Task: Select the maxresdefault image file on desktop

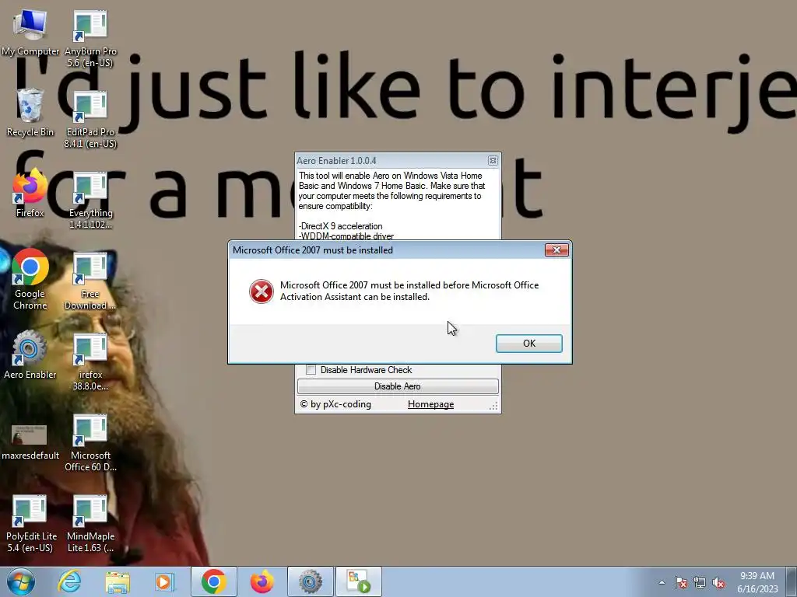Action: click(30, 442)
